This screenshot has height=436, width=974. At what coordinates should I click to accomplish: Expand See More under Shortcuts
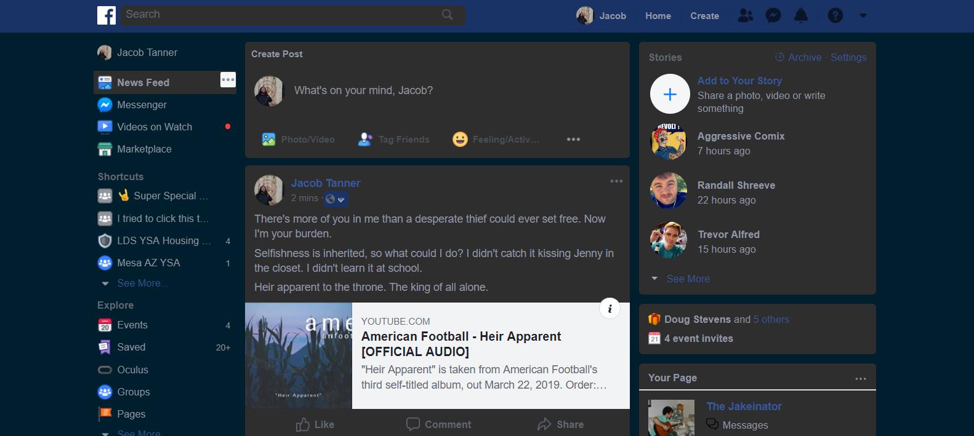click(143, 283)
